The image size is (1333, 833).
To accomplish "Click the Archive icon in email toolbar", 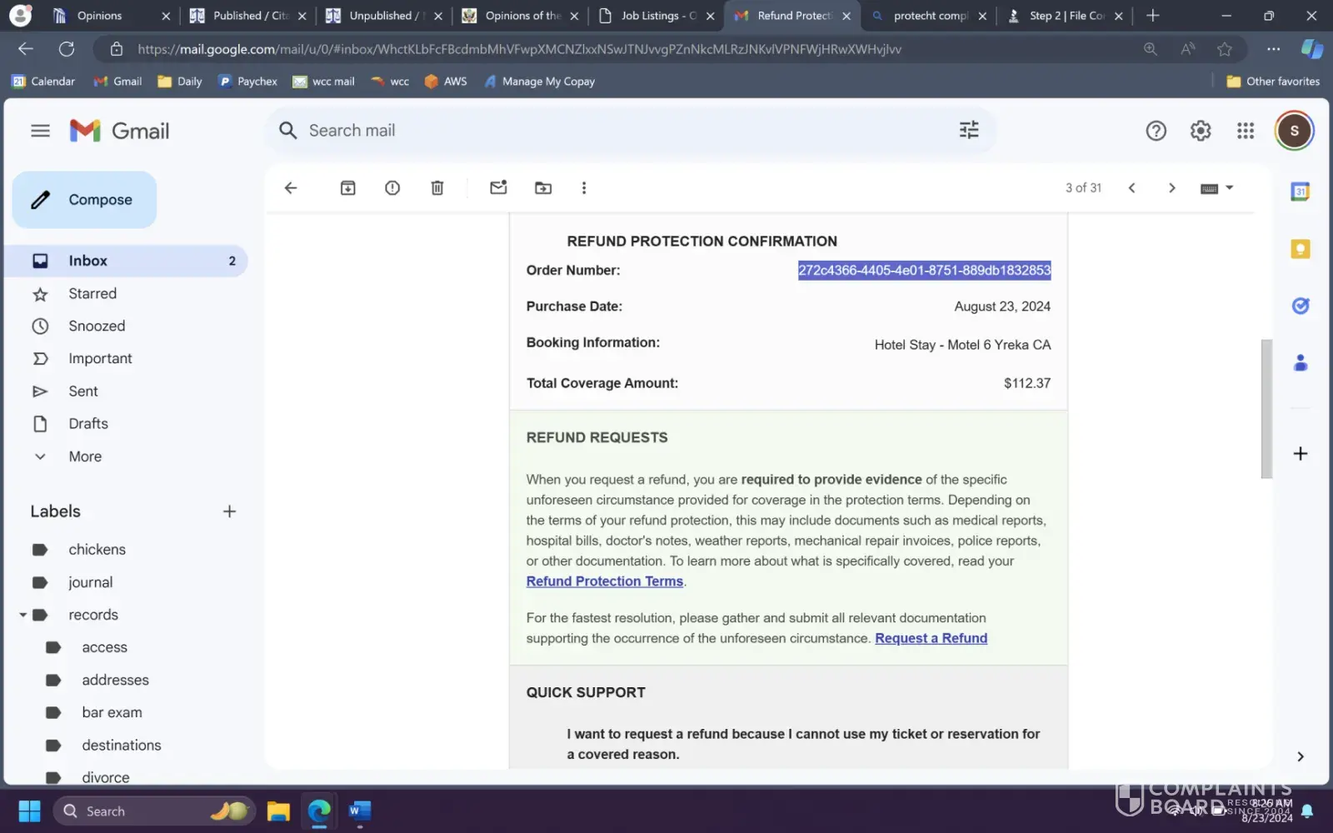I will coord(347,188).
